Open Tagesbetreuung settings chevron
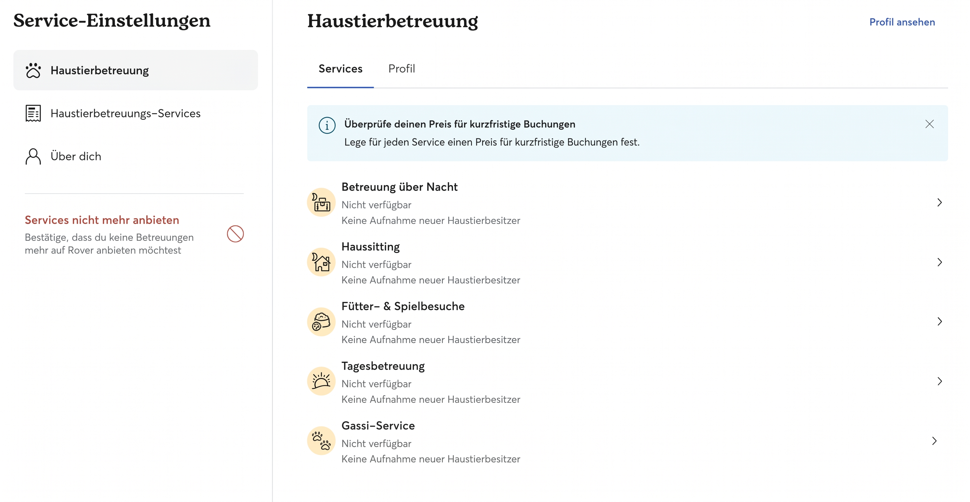This screenshot has height=502, width=970. coord(940,381)
